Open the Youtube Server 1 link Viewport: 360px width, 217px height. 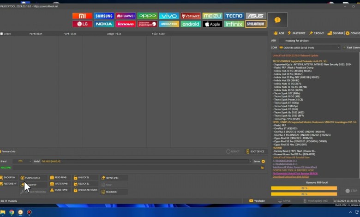[285, 161]
